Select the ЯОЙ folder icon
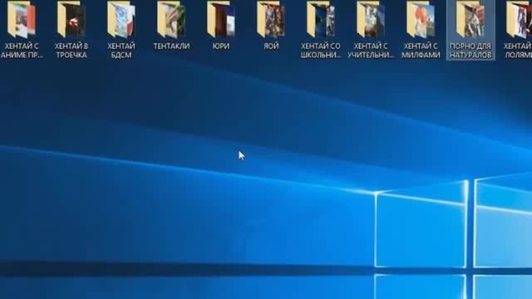 tap(271, 19)
